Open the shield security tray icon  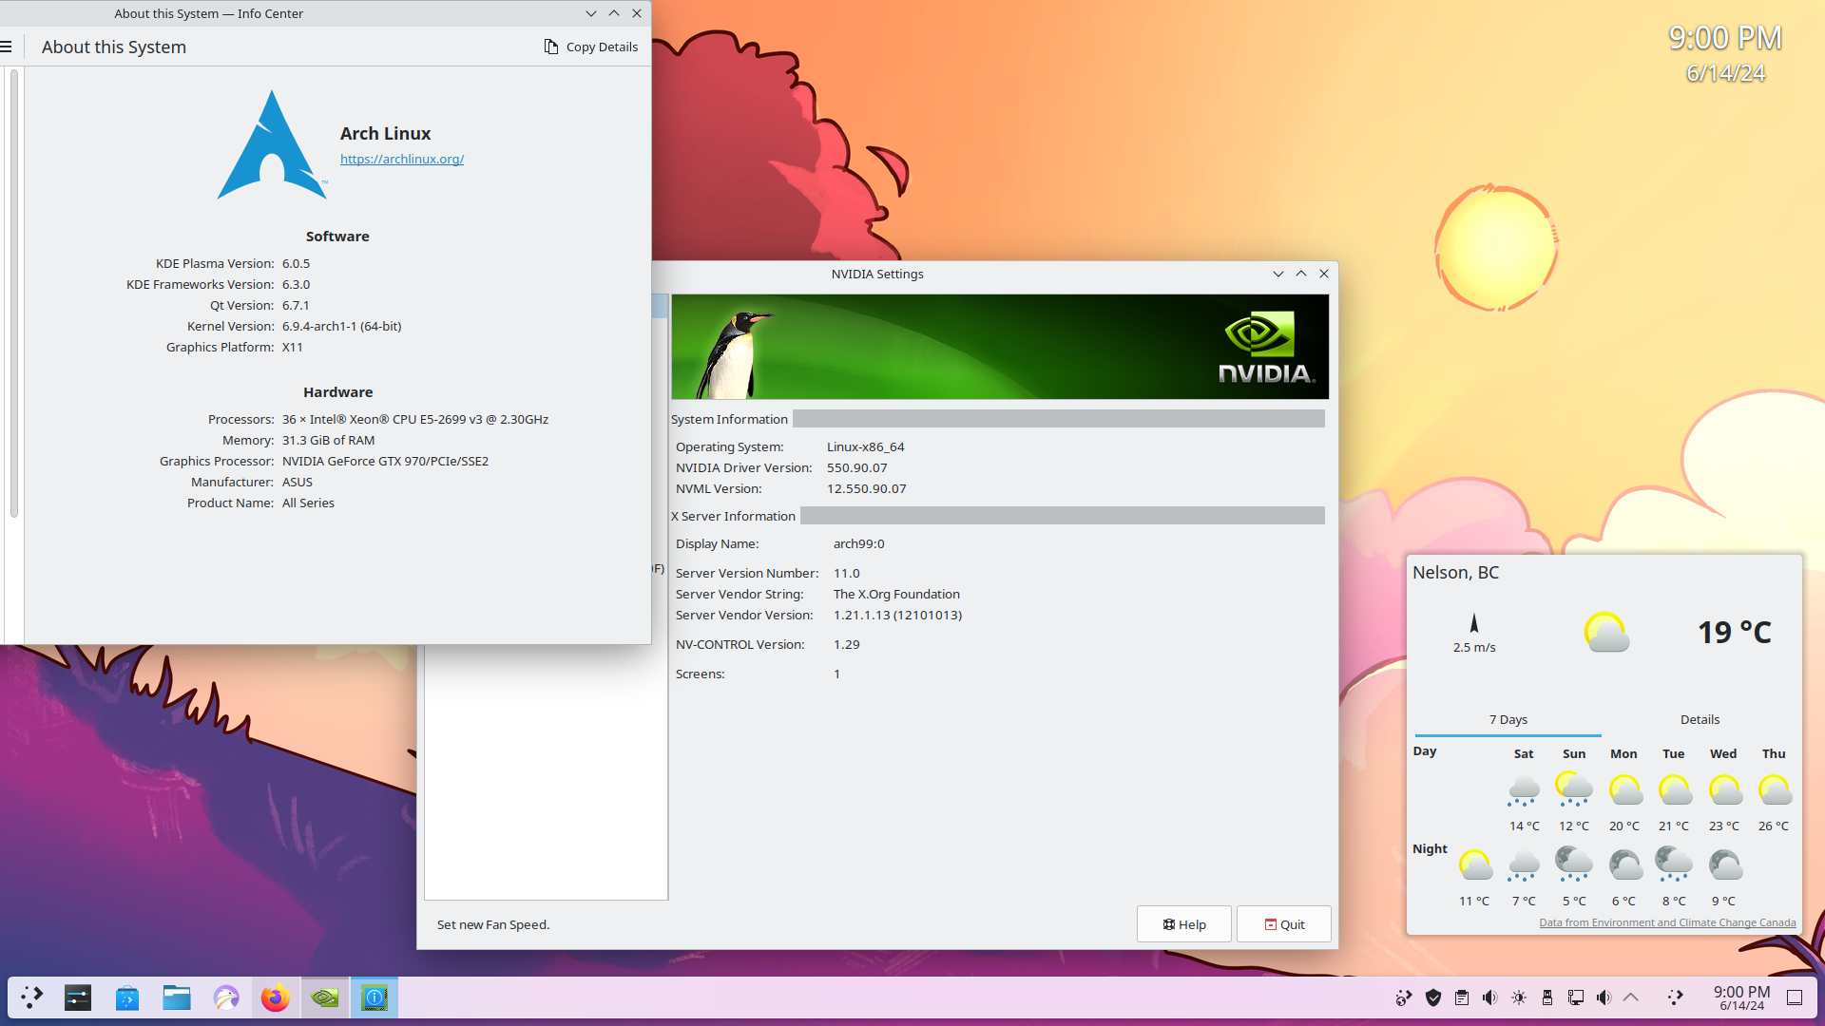tap(1433, 997)
